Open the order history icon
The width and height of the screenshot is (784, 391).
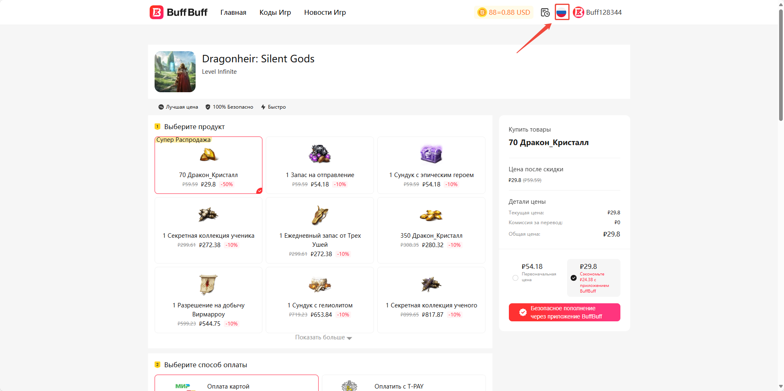click(x=545, y=12)
